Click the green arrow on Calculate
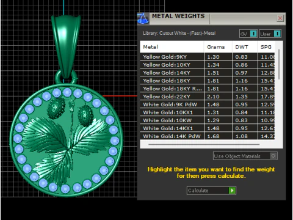Viewport: 293px width, 220px height. coord(232,191)
